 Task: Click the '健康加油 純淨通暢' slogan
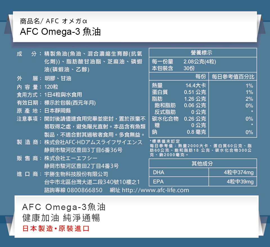coord(61,218)
